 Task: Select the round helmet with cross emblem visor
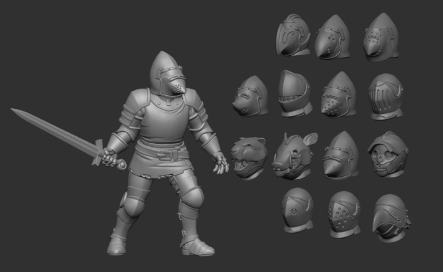(x=297, y=210)
